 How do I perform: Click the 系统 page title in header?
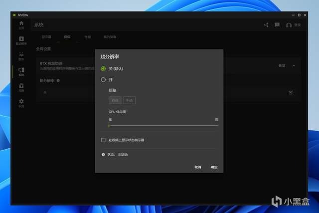point(39,25)
